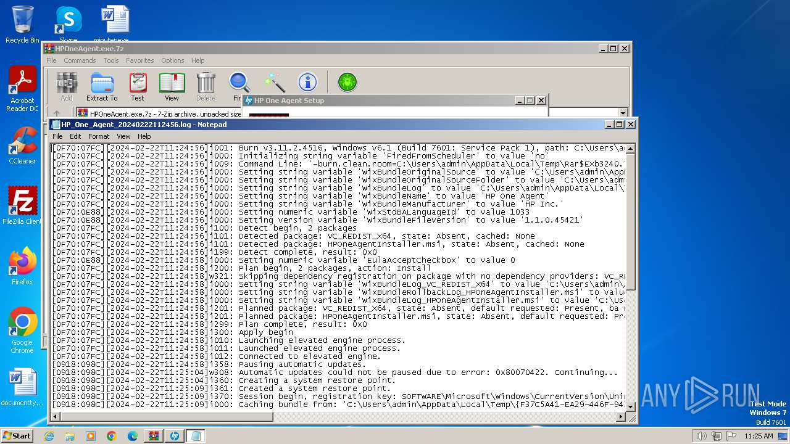Viewport: 790px width, 444px height.
Task: Click the View icon in WinRAR toolbar
Action: pos(172,87)
